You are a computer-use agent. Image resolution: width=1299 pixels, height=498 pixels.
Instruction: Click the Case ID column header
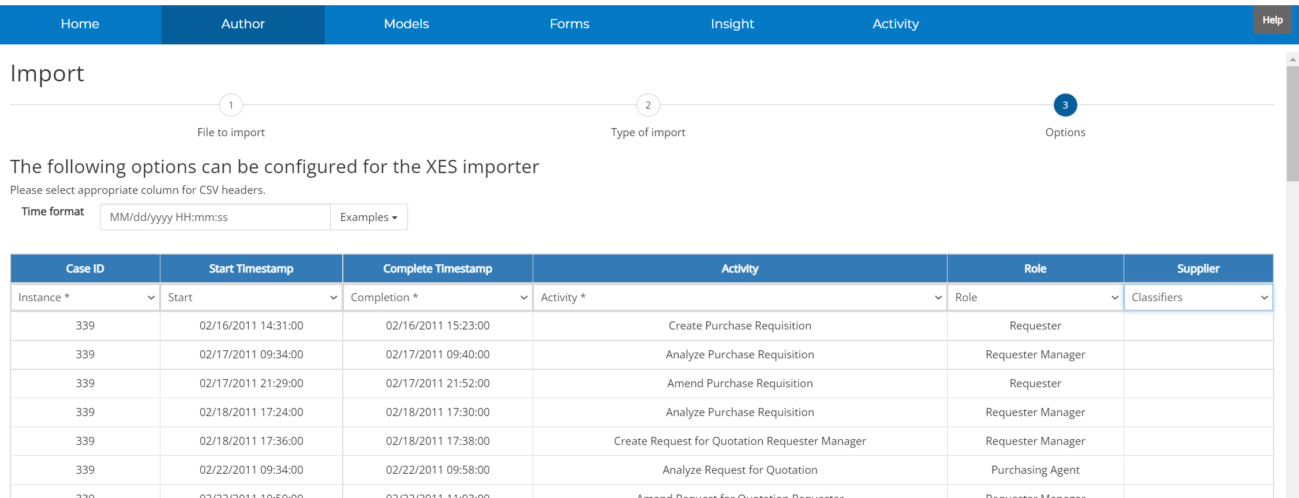pos(85,268)
